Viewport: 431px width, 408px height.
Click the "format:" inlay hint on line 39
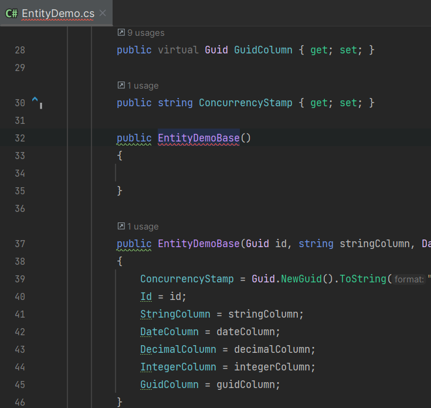[409, 279]
